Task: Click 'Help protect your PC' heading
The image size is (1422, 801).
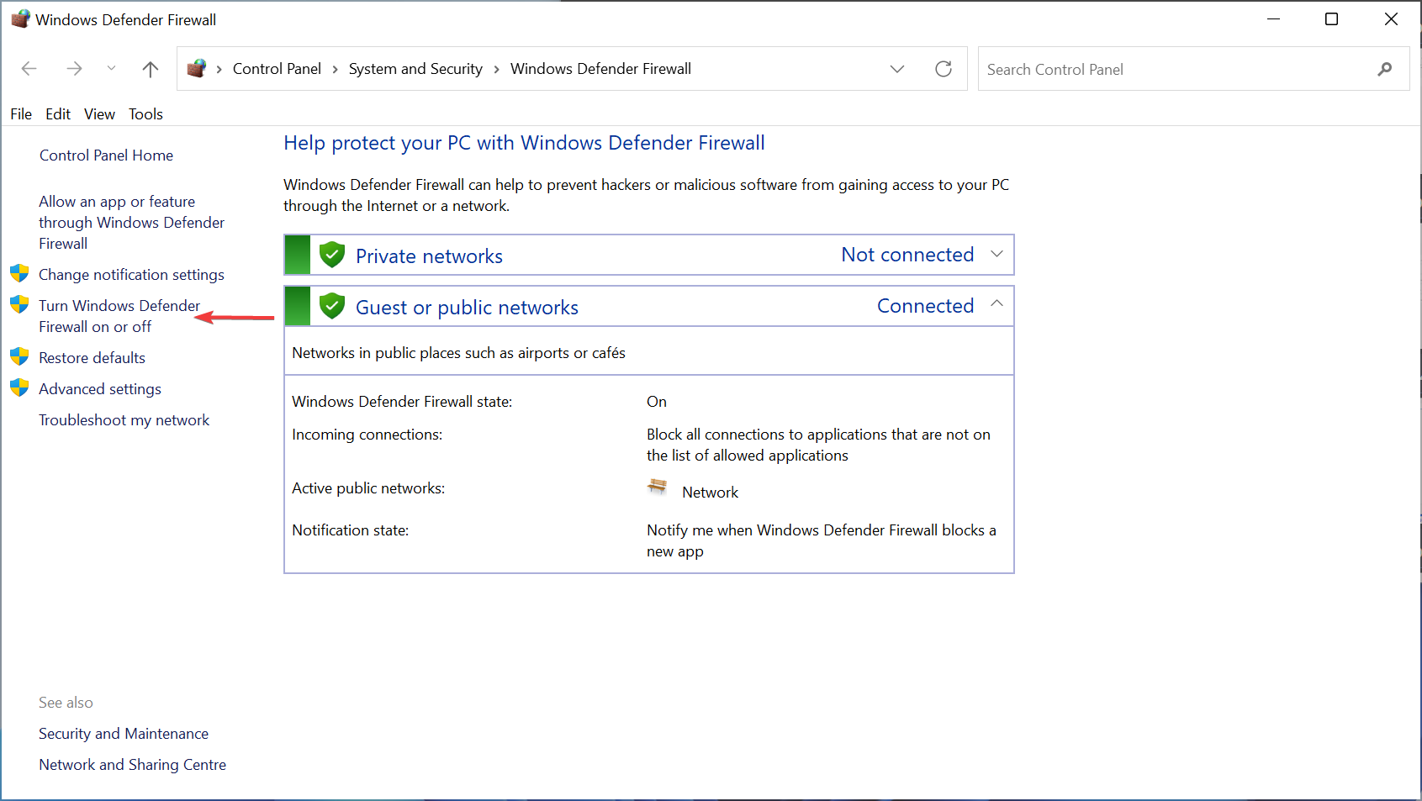Action: click(x=524, y=143)
